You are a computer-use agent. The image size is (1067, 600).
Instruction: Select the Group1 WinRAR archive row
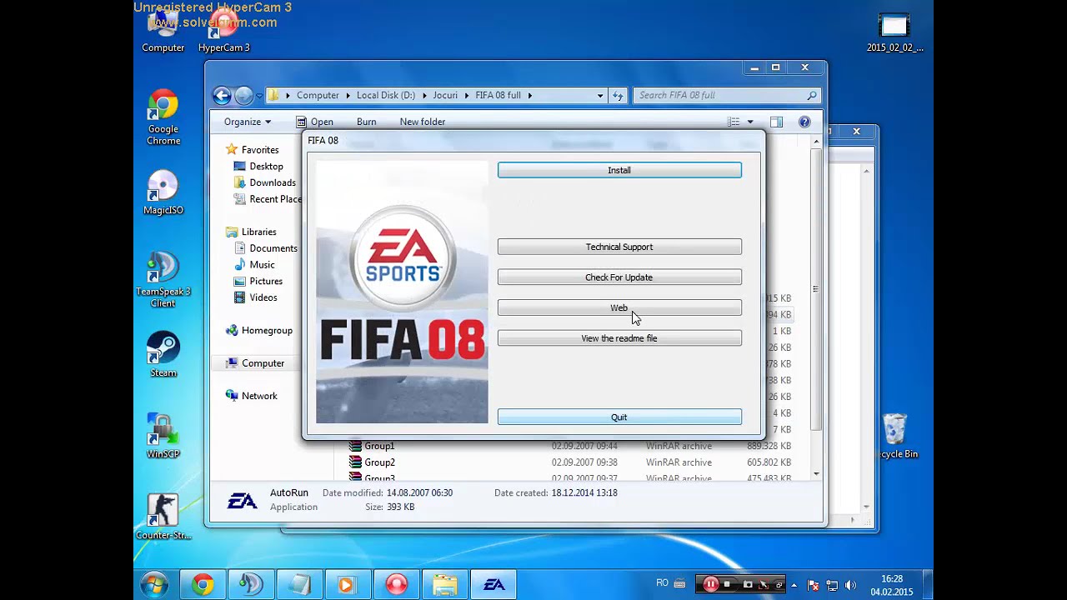pyautogui.click(x=570, y=446)
